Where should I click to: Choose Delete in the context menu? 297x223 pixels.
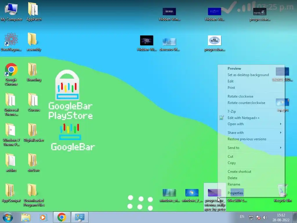click(251, 178)
